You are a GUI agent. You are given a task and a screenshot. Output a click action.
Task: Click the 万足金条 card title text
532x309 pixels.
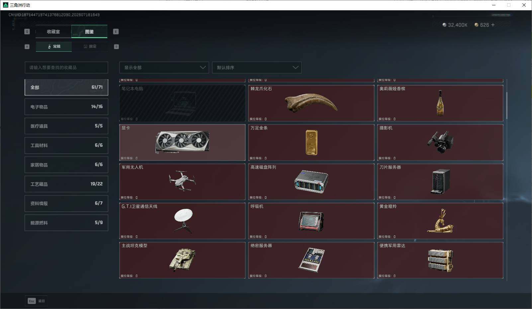259,128
